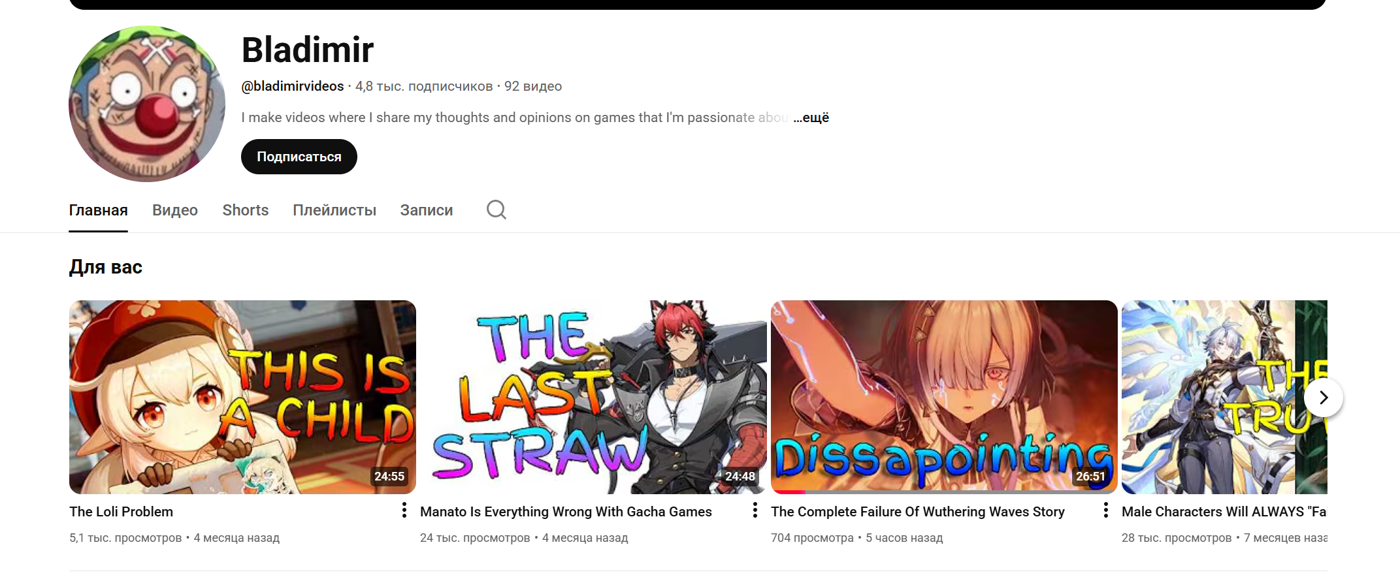Open the channel search magnifier icon
Screen dimensions: 1400x581
(497, 210)
